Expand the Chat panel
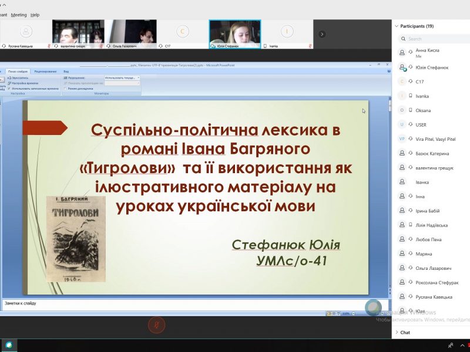The image size is (470, 352). coord(397,332)
